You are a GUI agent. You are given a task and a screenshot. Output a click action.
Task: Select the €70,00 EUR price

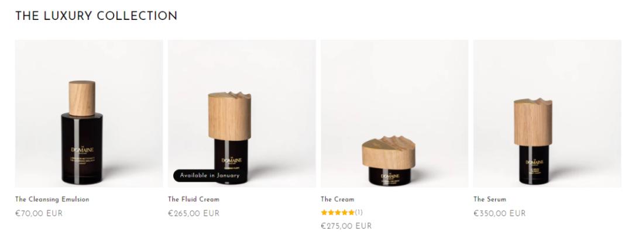click(39, 213)
